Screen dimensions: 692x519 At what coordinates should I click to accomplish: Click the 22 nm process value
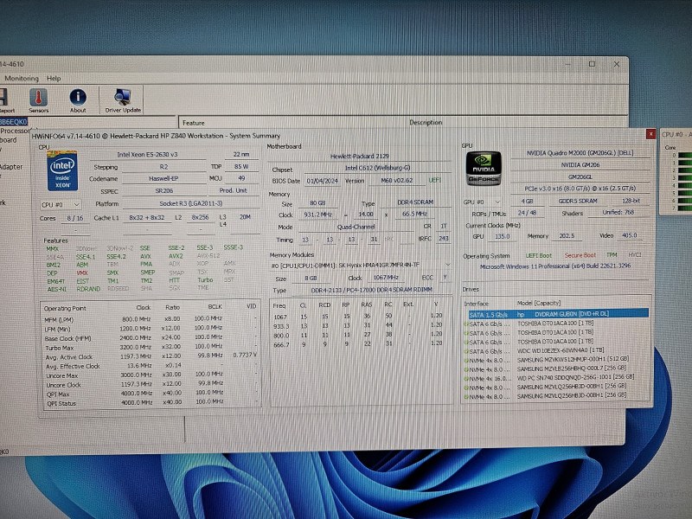(241, 155)
